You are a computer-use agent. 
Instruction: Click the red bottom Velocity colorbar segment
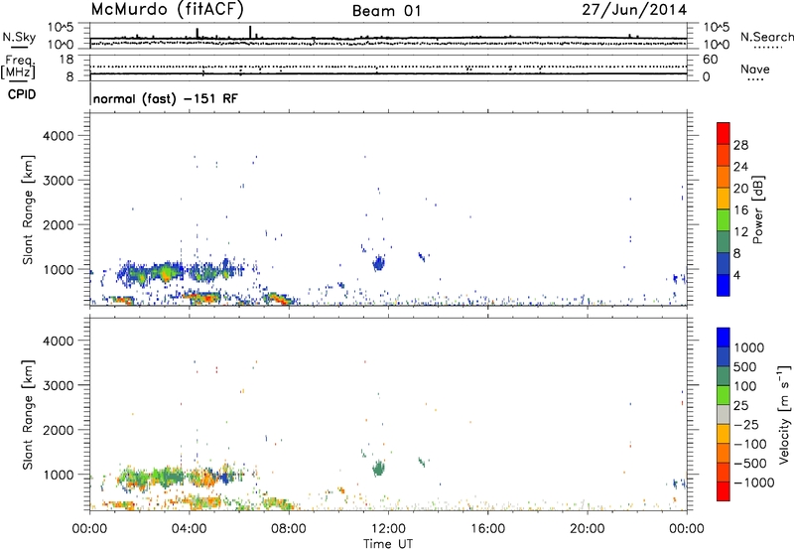tap(724, 491)
